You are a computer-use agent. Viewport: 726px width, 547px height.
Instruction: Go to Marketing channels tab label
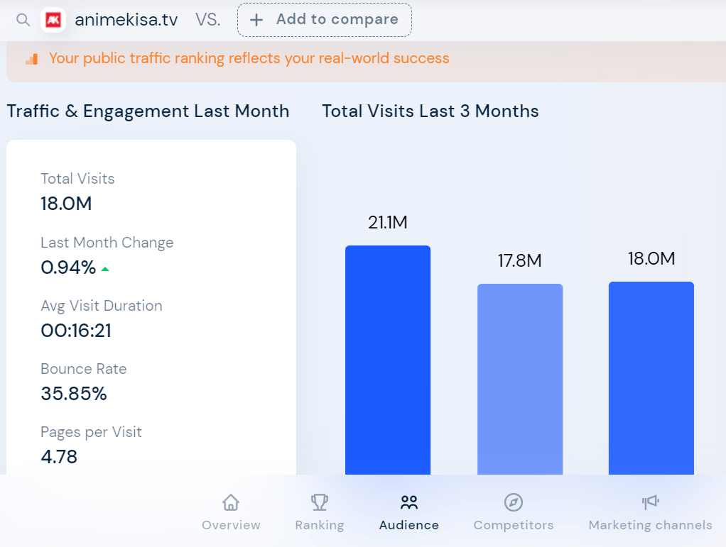(x=650, y=525)
